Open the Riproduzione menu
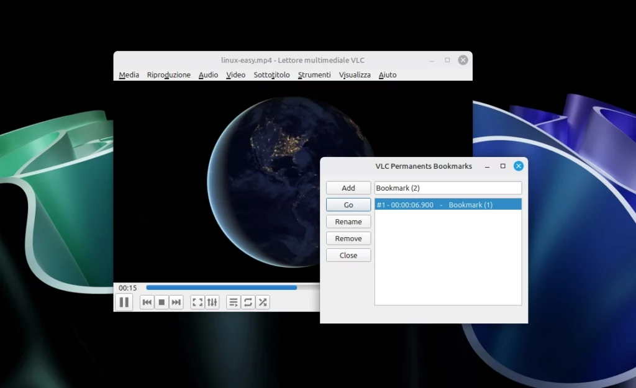 (x=168, y=74)
